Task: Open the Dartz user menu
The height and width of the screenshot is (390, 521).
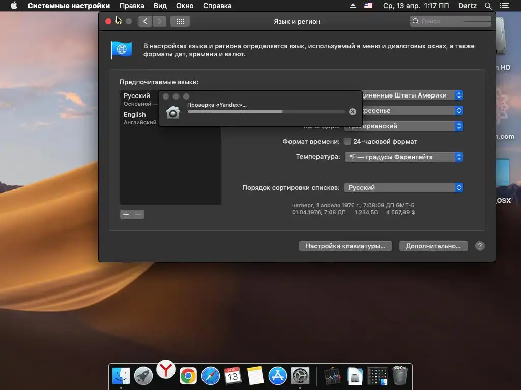Action: 467,6
